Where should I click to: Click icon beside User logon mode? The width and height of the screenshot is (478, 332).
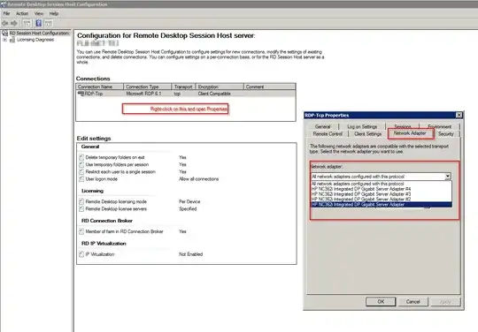pyautogui.click(x=81, y=179)
